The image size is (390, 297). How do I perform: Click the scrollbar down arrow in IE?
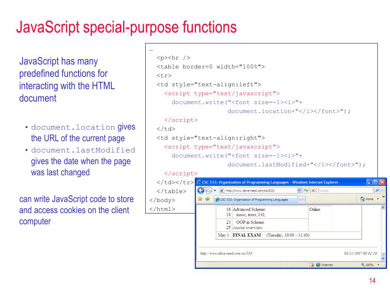[382, 259]
